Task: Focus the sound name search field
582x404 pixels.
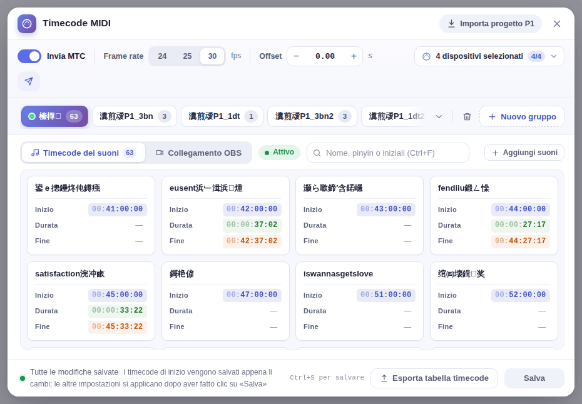Action: tap(388, 153)
